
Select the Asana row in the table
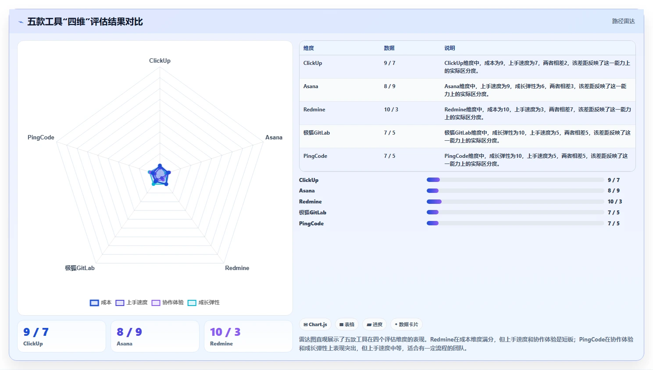pyautogui.click(x=467, y=90)
